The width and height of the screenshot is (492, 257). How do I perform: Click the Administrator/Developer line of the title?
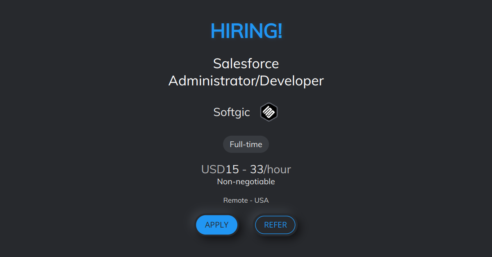pos(246,80)
